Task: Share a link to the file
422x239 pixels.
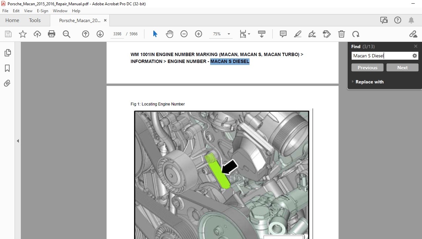Action: coord(413,34)
